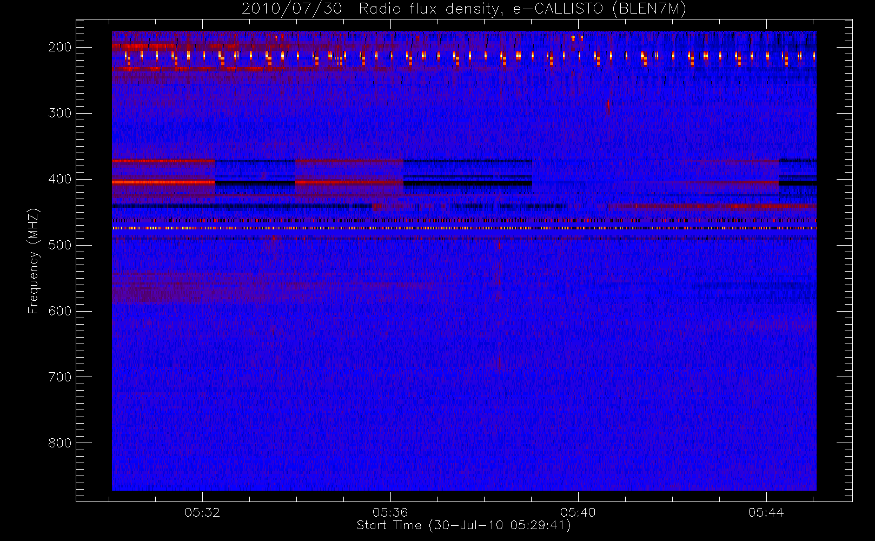Select the 500 frequency tick label
Viewport: 875px width, 541px height.
(60, 245)
